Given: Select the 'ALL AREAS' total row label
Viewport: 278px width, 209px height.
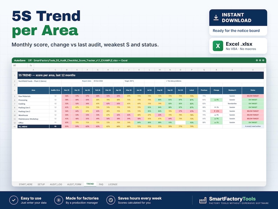Looking at the screenshot, I should [33, 127].
